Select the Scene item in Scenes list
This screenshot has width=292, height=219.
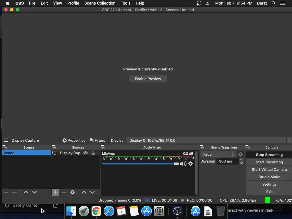point(27,153)
